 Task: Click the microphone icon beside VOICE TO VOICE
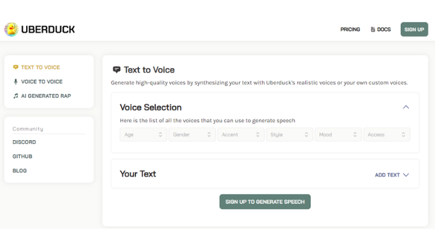click(16, 82)
